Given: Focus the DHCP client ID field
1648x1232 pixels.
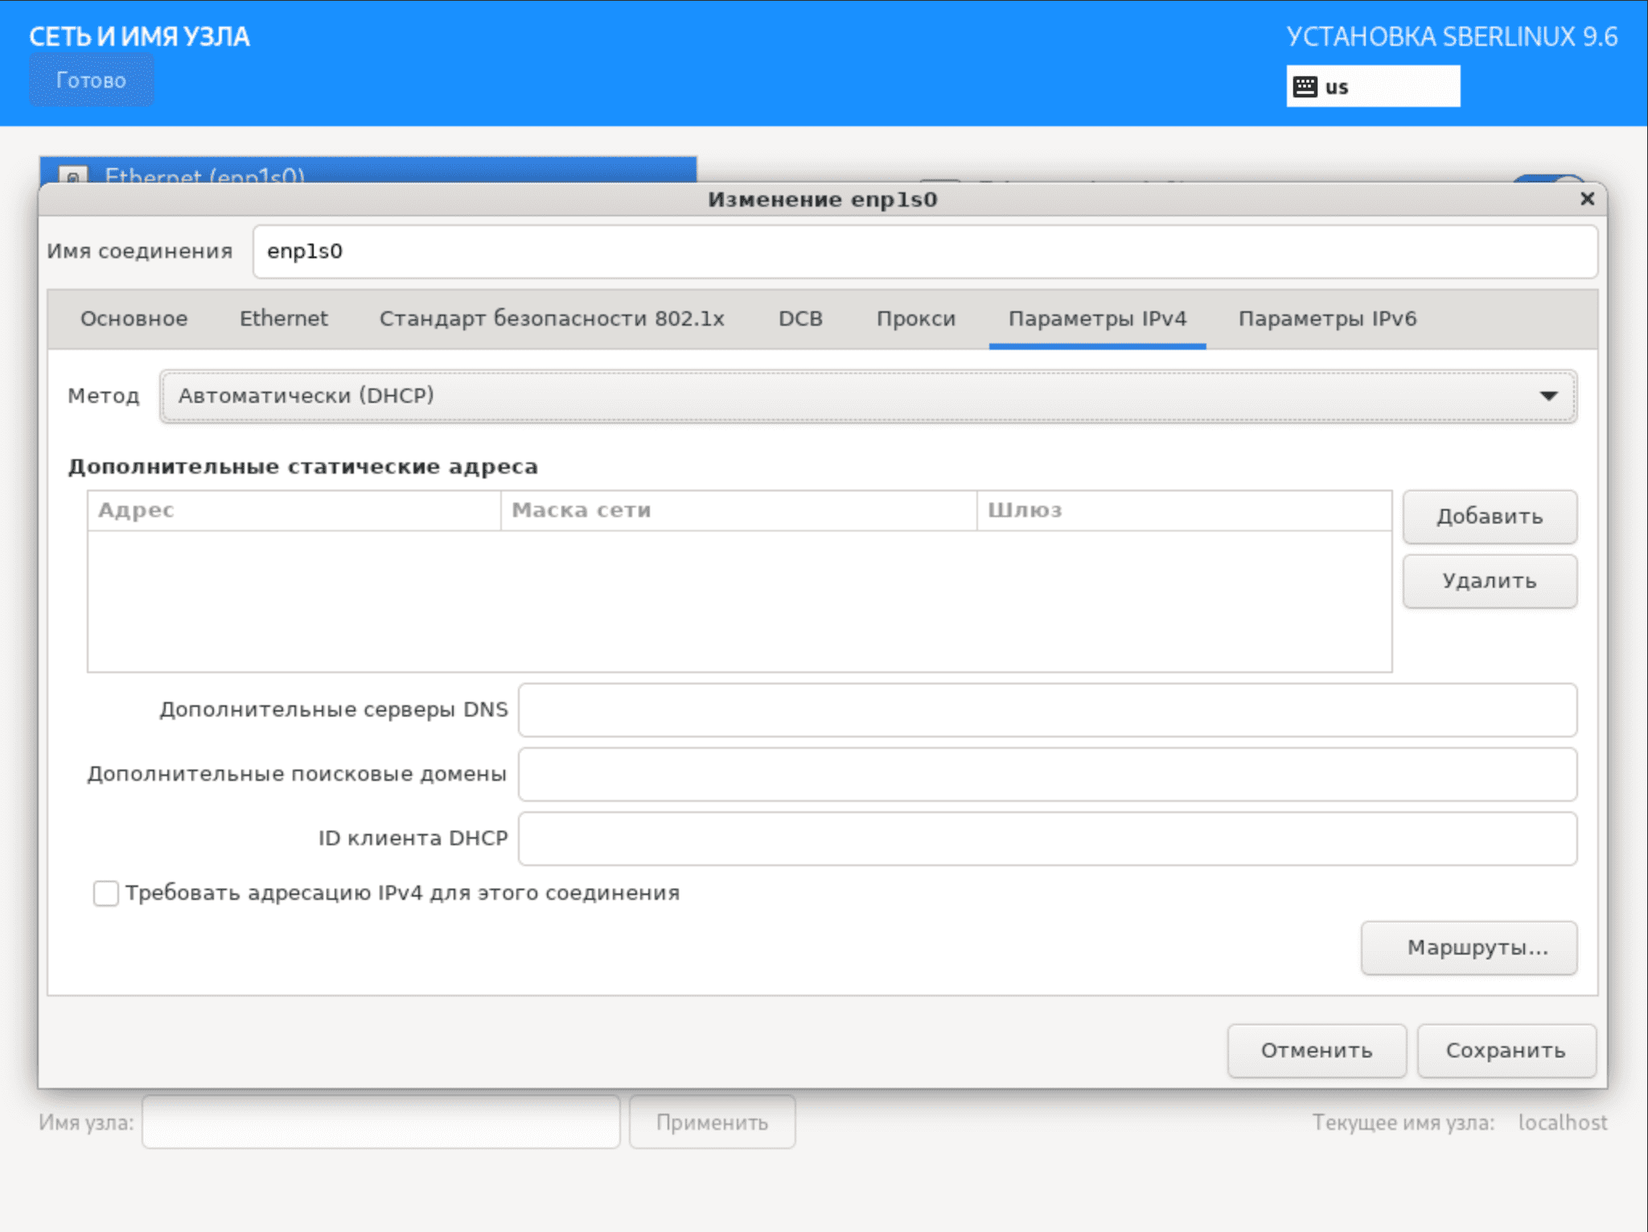Looking at the screenshot, I should 1047,839.
